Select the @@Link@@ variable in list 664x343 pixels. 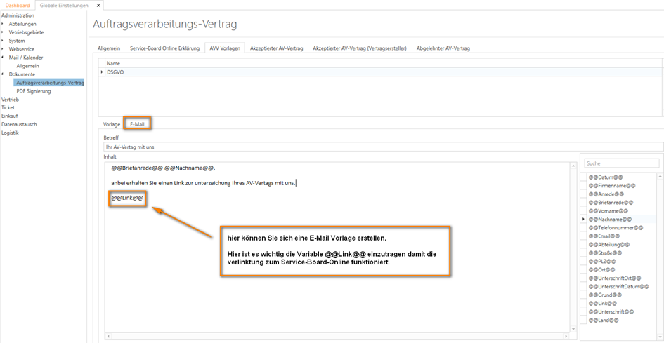603,303
